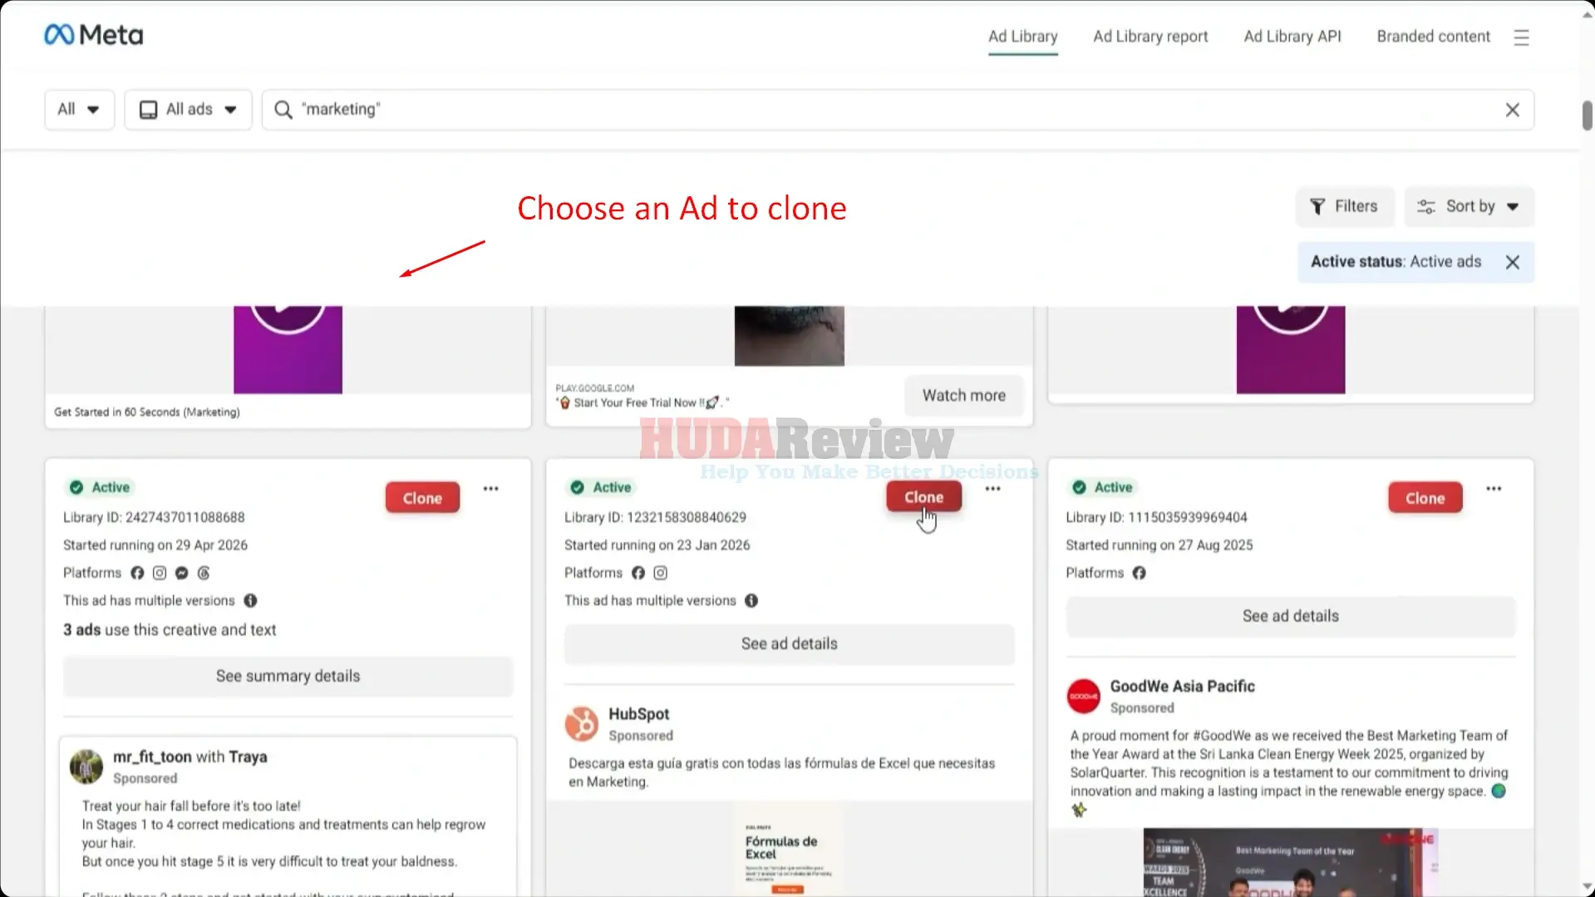Clone the HubSpot ad
Image resolution: width=1595 pixels, height=897 pixels.
point(923,497)
